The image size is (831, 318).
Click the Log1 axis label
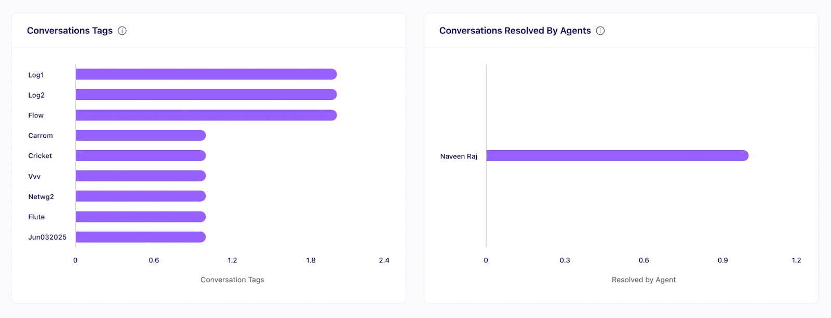tap(36, 75)
